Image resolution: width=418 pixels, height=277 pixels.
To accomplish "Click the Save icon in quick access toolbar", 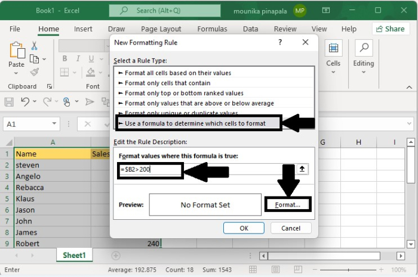I will pyautogui.click(x=9, y=102).
